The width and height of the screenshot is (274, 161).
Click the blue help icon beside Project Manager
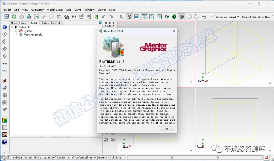tap(100, 23)
